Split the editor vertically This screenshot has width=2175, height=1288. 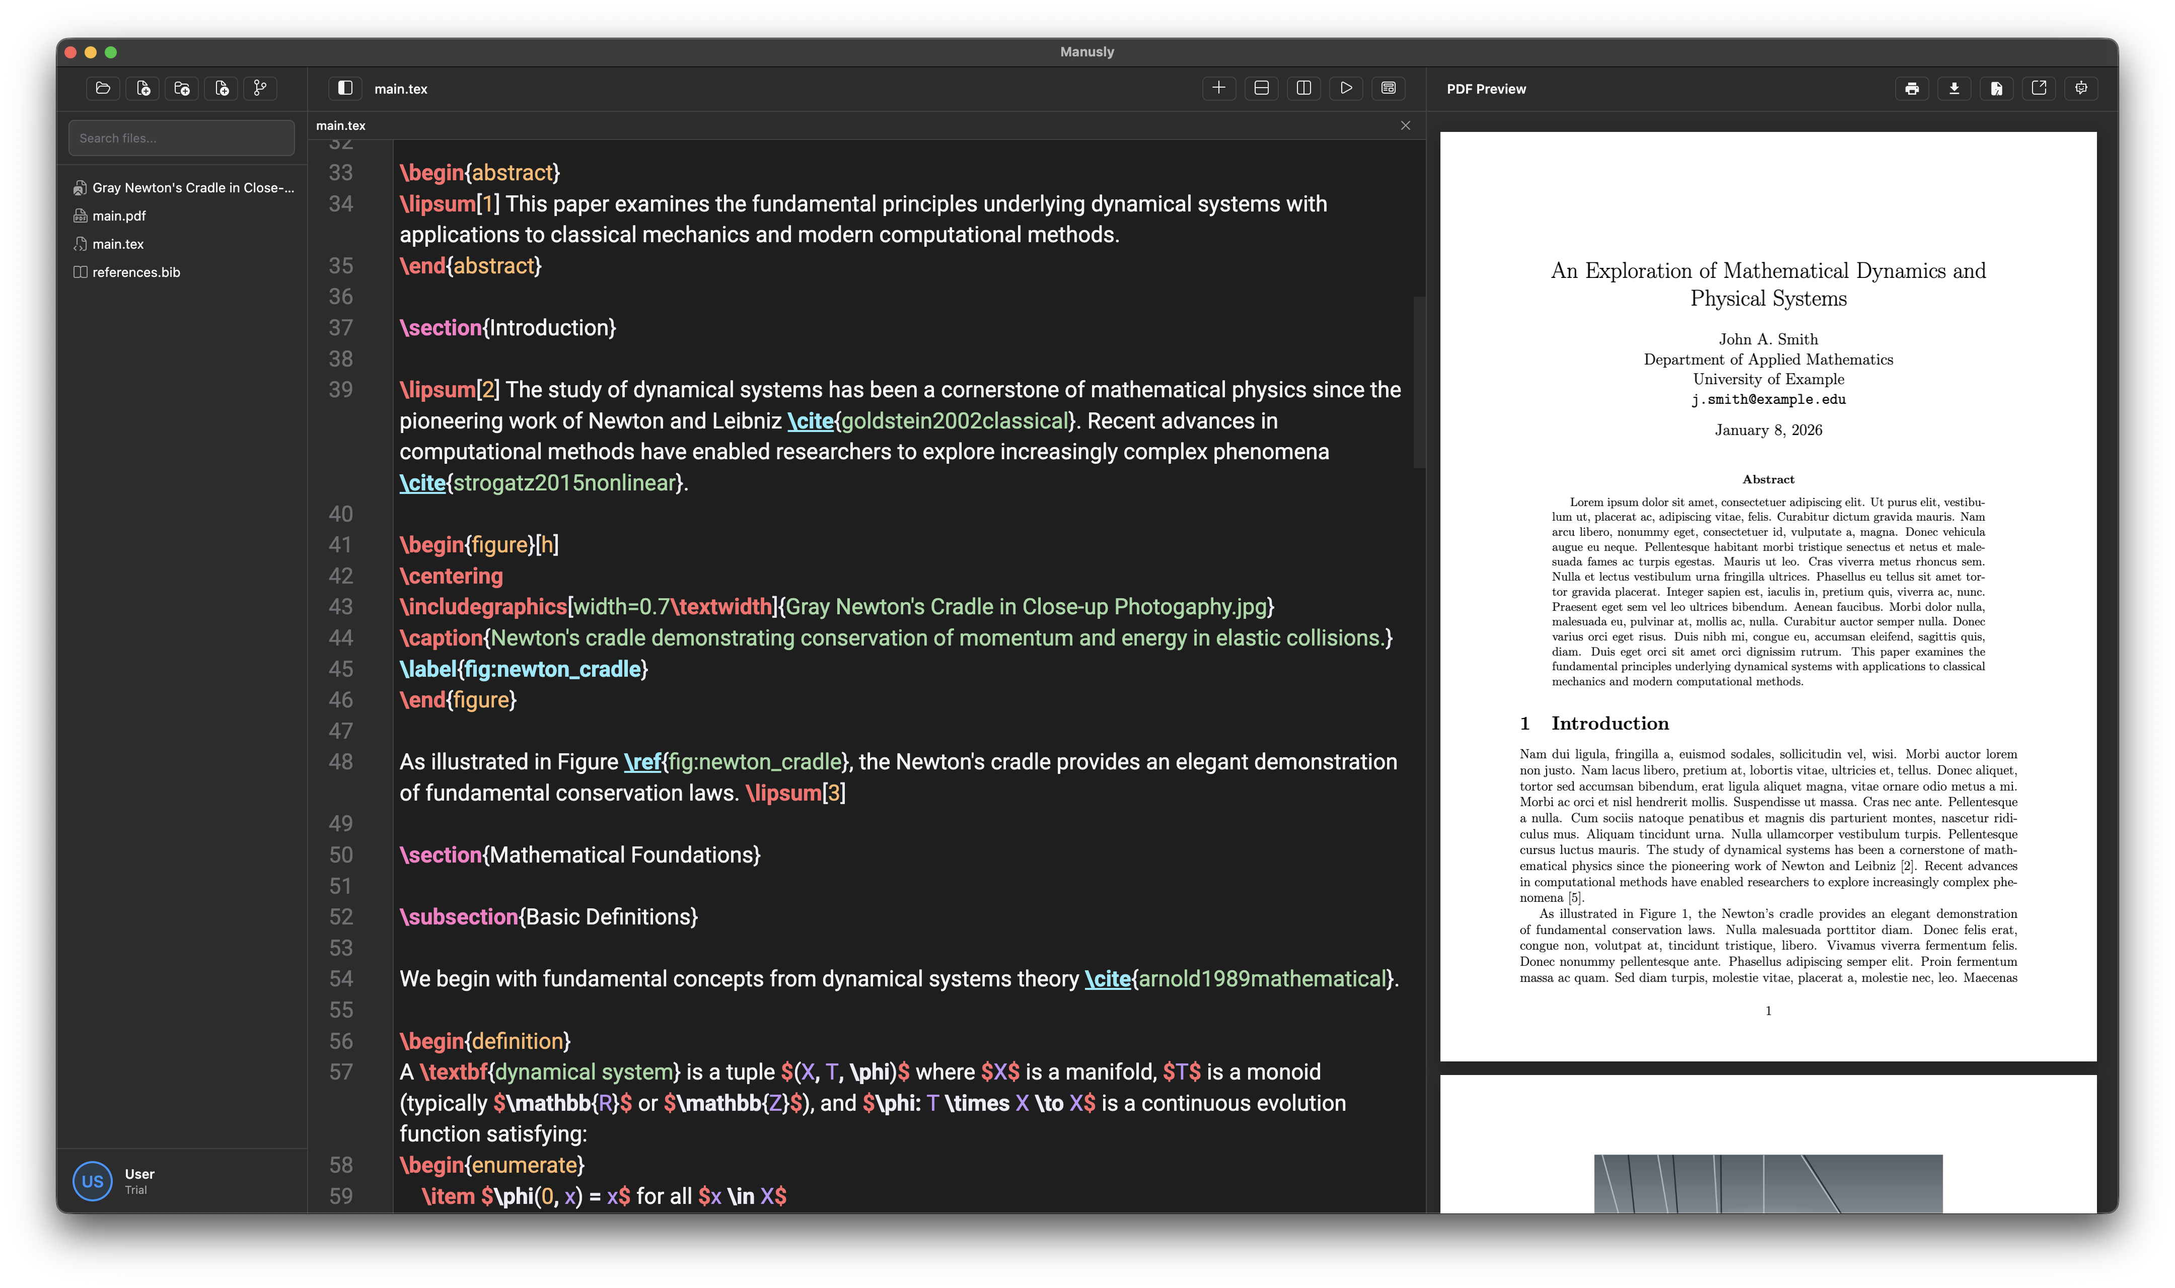(1303, 88)
